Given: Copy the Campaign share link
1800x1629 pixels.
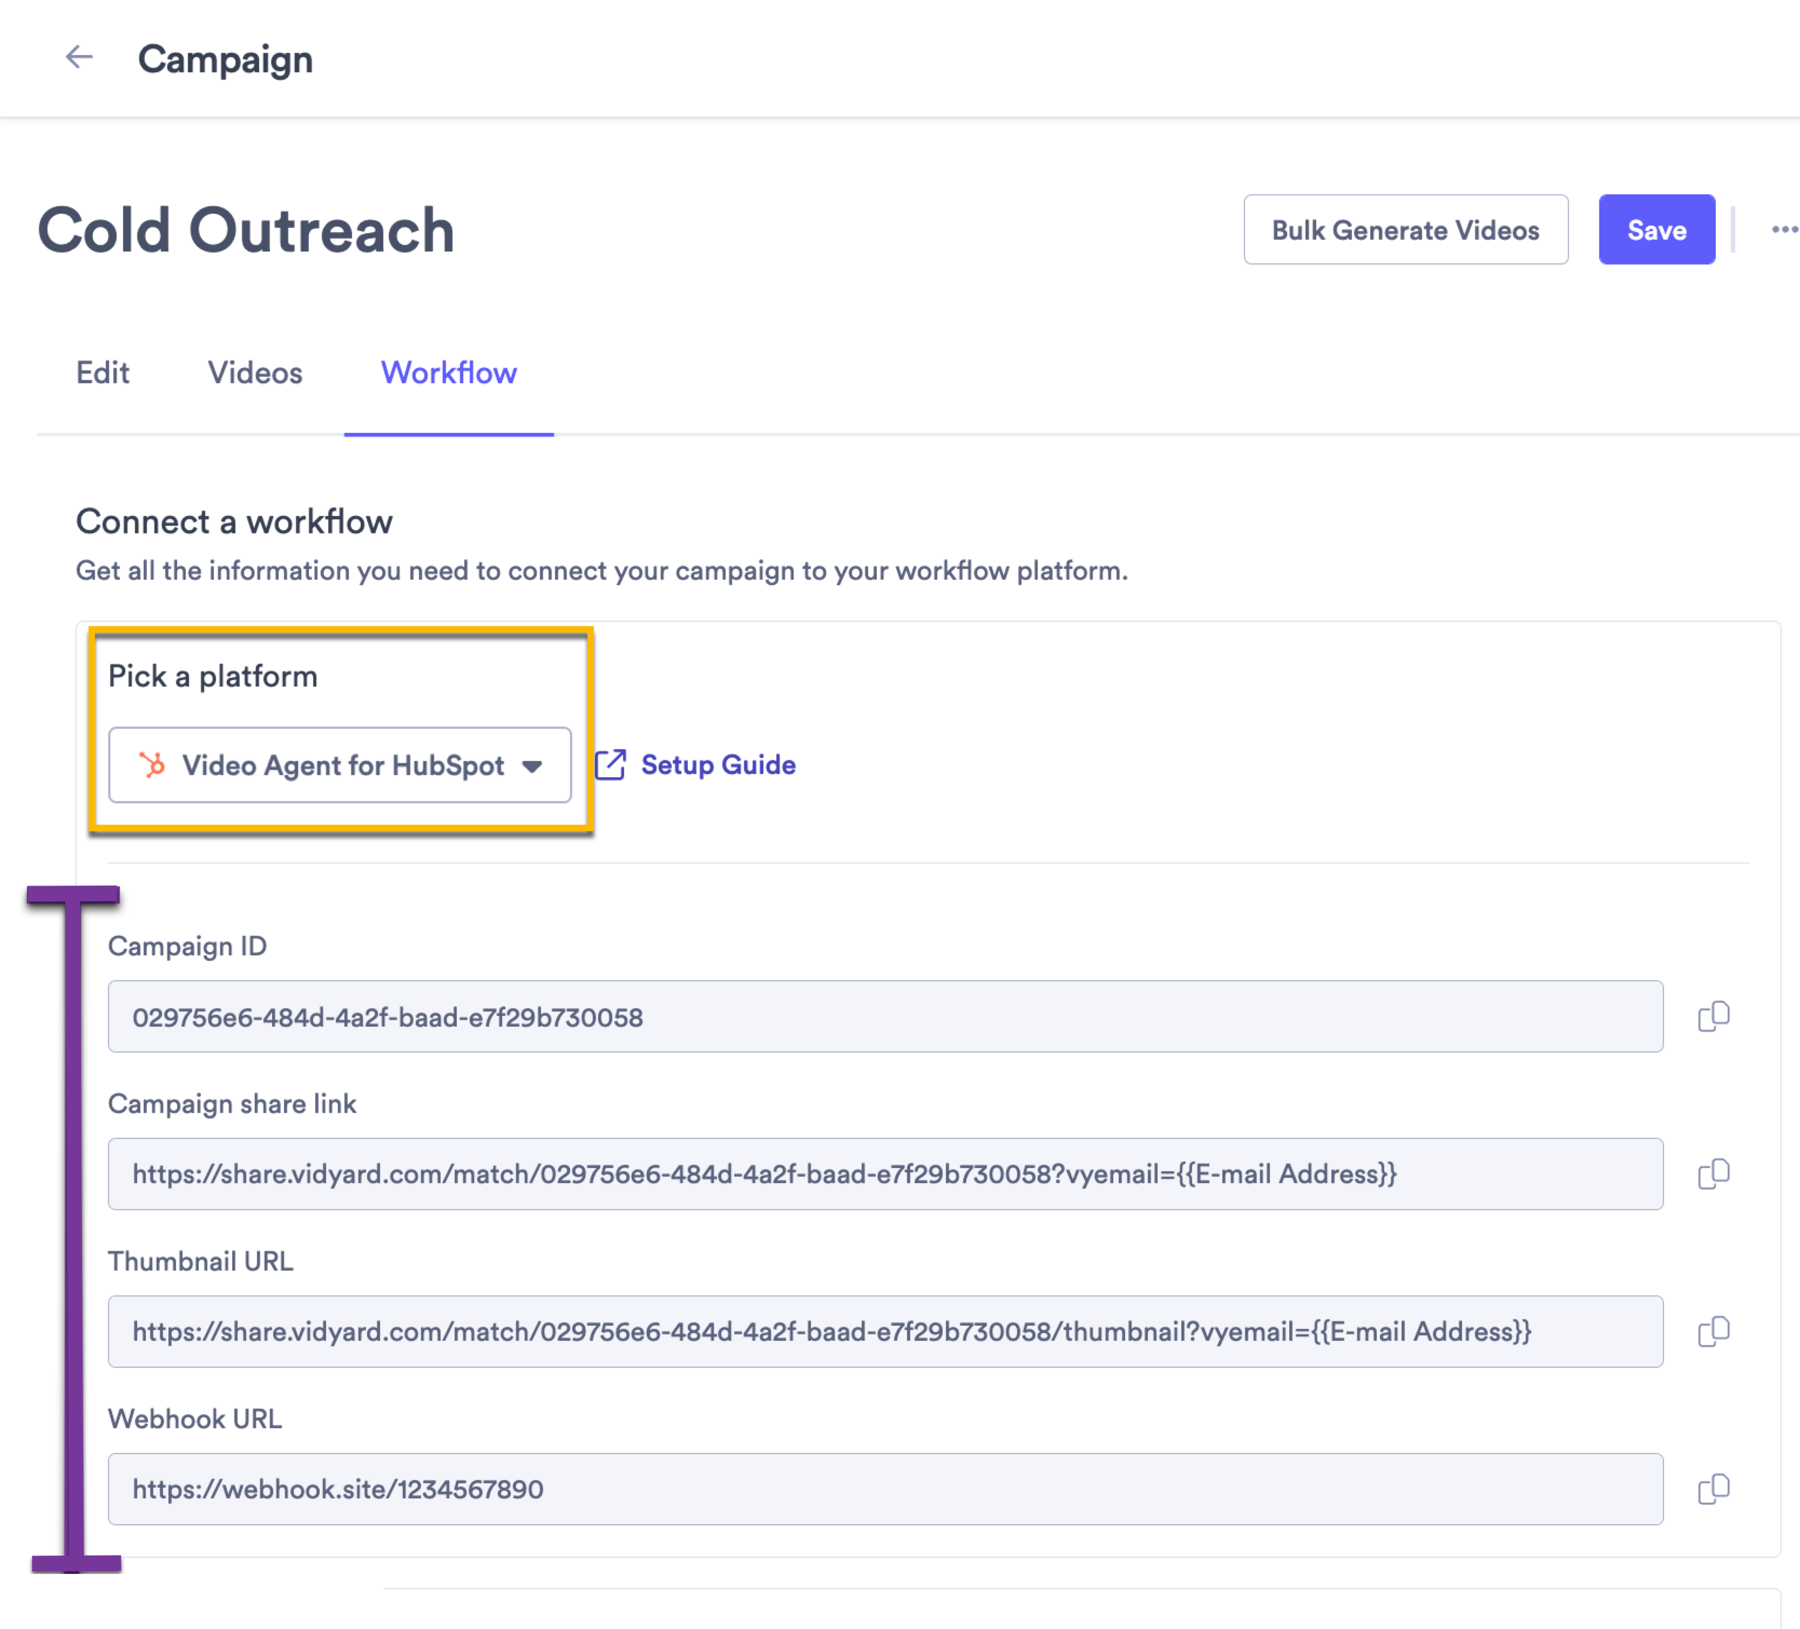Looking at the screenshot, I should coord(1714,1174).
